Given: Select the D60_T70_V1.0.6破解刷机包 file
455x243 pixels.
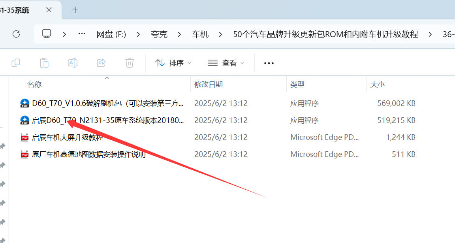Looking at the screenshot, I should pyautogui.click(x=108, y=104).
